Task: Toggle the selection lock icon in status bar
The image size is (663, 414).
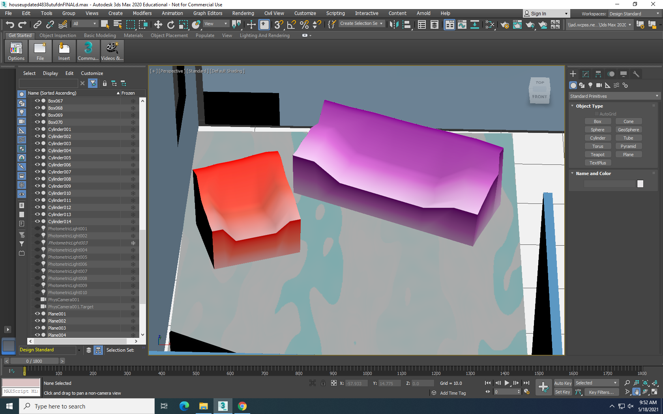Action: (x=323, y=383)
